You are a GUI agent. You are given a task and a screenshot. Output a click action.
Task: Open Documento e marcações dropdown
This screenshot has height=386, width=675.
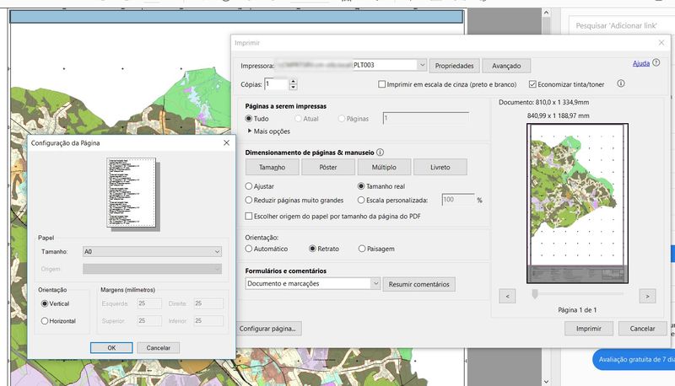375,284
